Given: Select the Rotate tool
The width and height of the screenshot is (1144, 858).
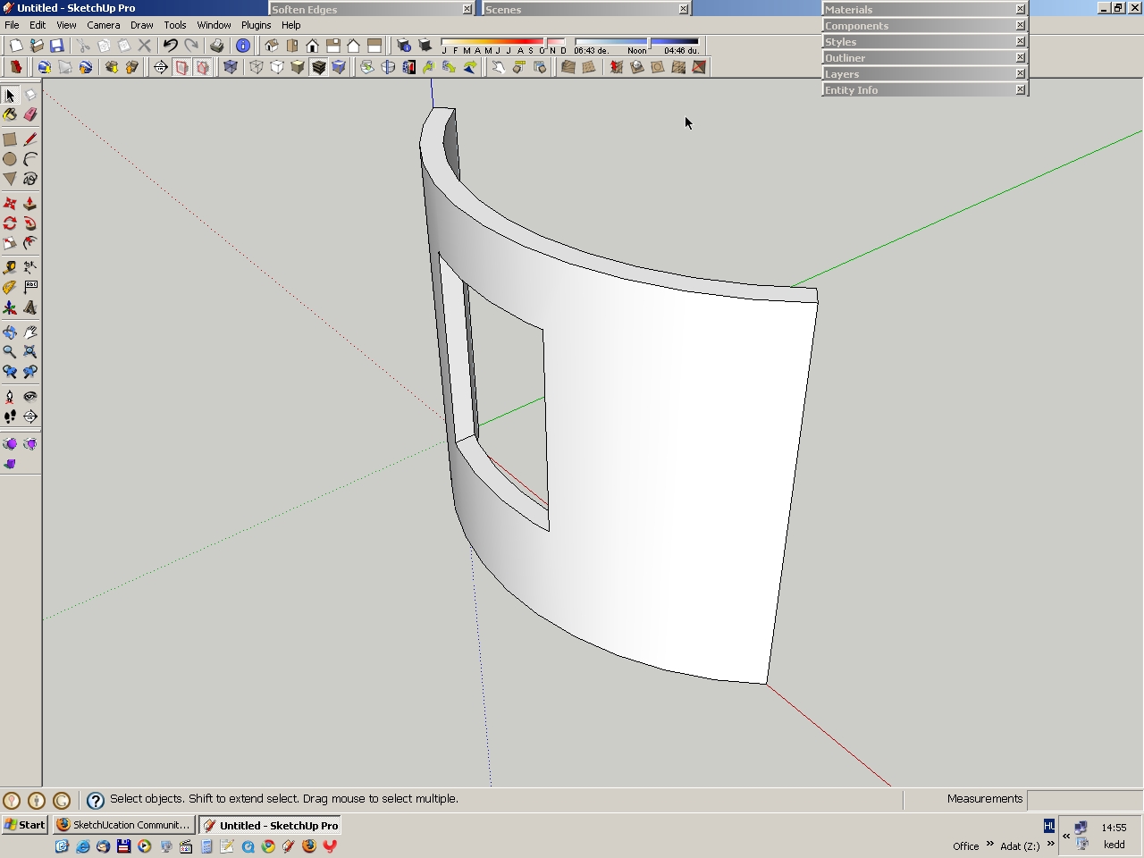Looking at the screenshot, I should point(10,223).
